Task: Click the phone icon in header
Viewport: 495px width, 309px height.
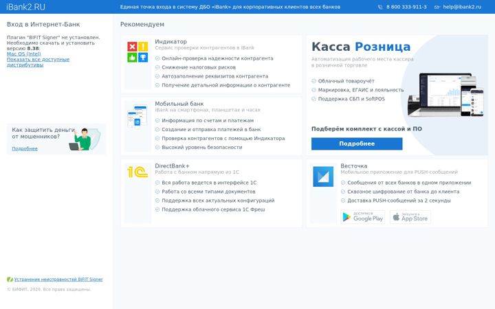Action: click(380, 7)
